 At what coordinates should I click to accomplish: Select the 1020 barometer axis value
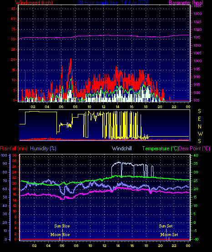[x=197, y=30]
